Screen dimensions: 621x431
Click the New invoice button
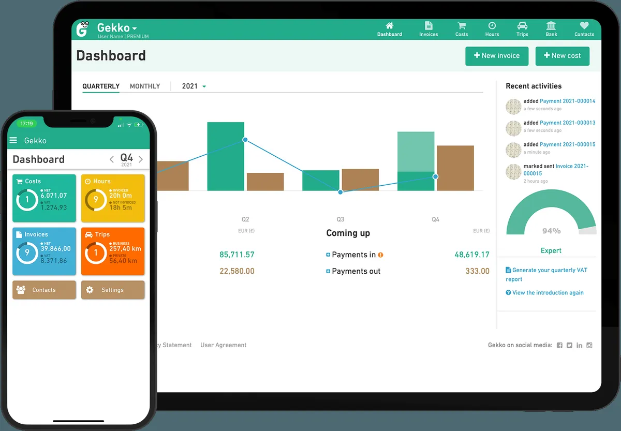tap(497, 56)
